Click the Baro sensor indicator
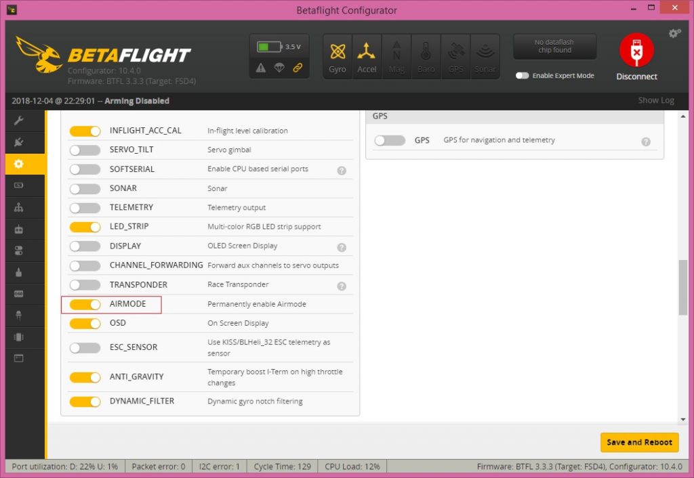The height and width of the screenshot is (478, 694). pyautogui.click(x=426, y=58)
